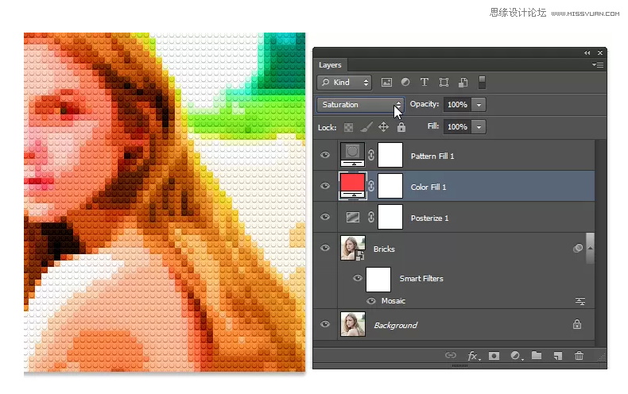This screenshot has height=394, width=628.
Task: Select the Bricks layer name
Action: click(384, 249)
